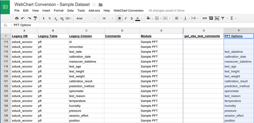Click the Redo arrow icon
The height and width of the screenshot is (123, 254).
(x=29, y=18)
